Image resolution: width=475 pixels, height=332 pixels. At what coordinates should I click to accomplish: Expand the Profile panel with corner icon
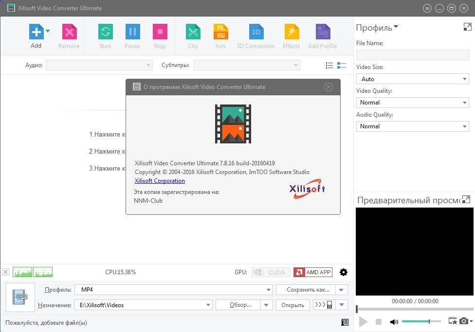(x=467, y=27)
